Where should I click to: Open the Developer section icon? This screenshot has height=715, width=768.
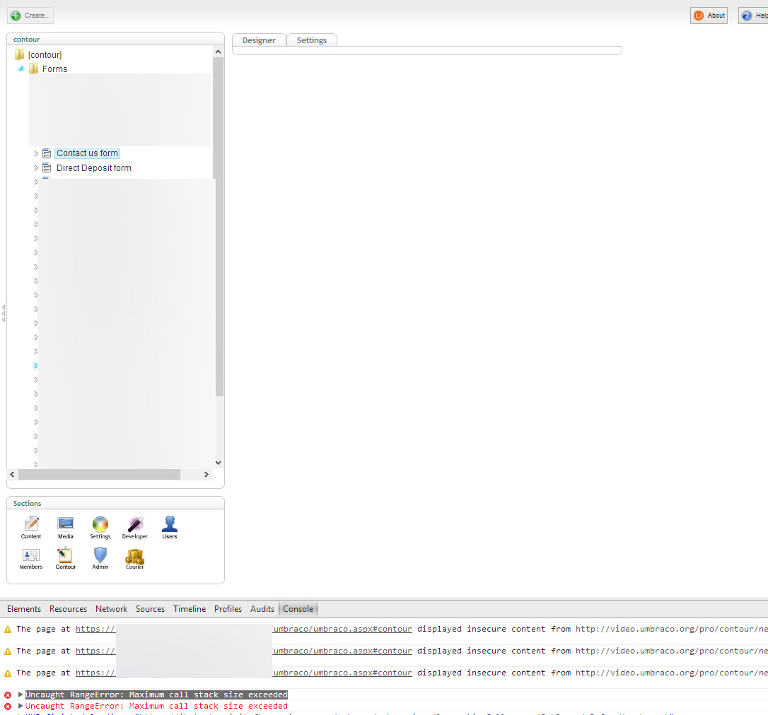(x=134, y=525)
